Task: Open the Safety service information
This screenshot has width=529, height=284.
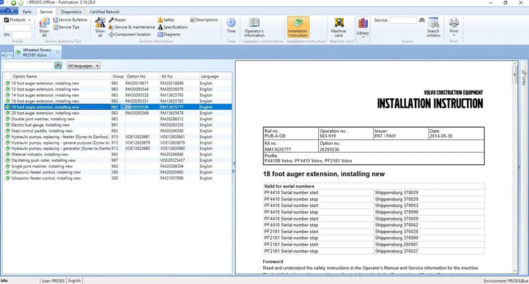Action: point(166,20)
